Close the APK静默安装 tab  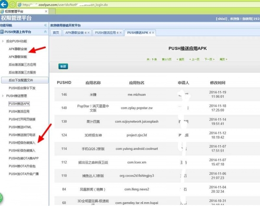pyautogui.click(x=89, y=32)
